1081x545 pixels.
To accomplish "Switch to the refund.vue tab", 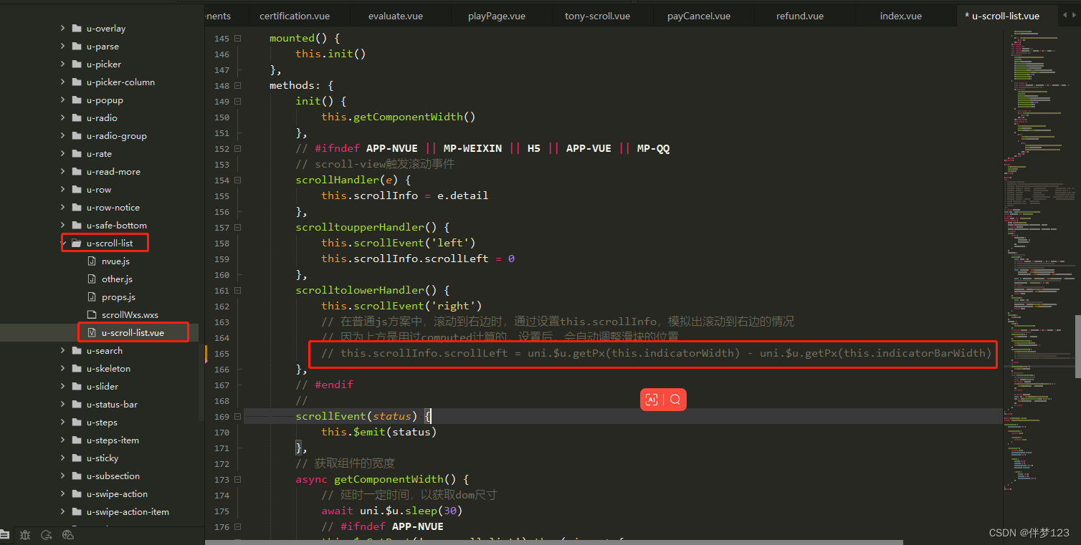I will point(800,16).
